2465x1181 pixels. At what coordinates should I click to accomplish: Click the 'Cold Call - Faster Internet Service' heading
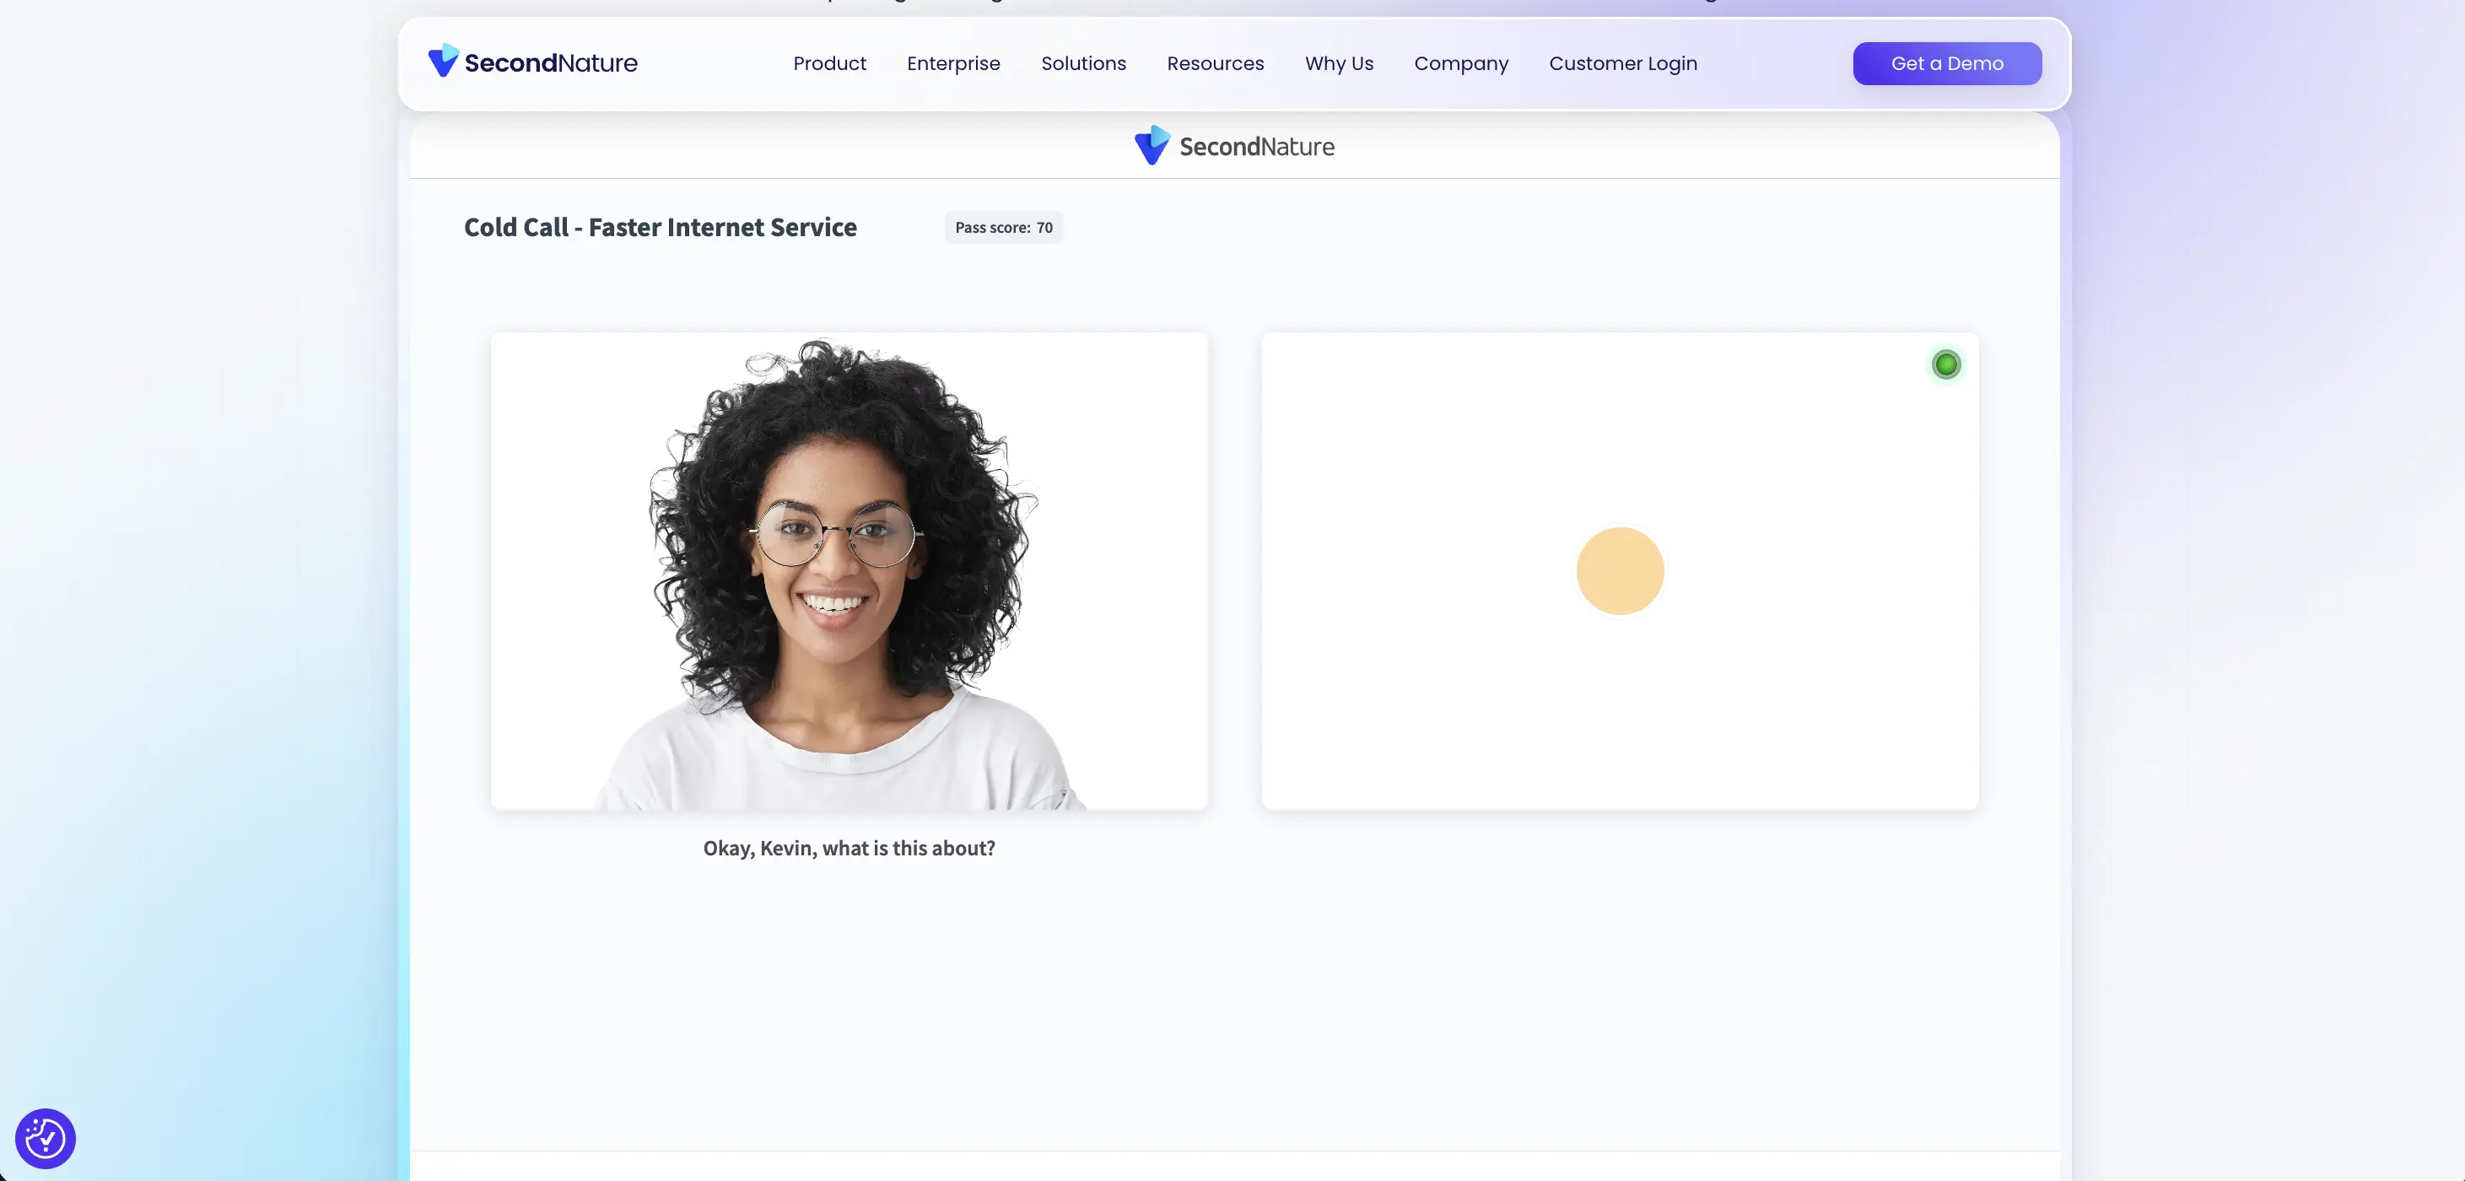(x=661, y=228)
